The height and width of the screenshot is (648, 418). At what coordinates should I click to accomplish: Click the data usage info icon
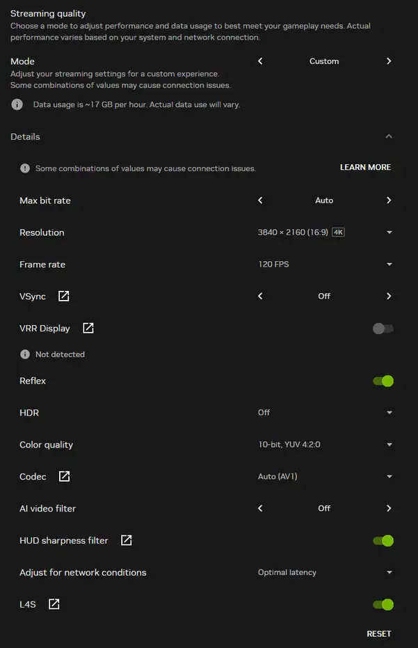17,104
